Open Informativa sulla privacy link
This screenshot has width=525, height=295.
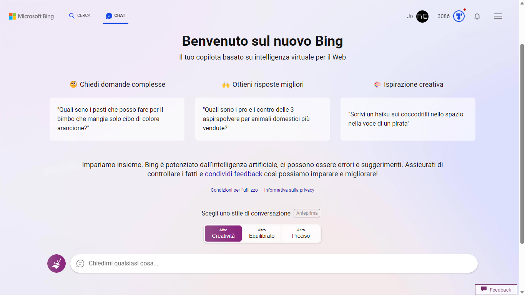pos(289,190)
